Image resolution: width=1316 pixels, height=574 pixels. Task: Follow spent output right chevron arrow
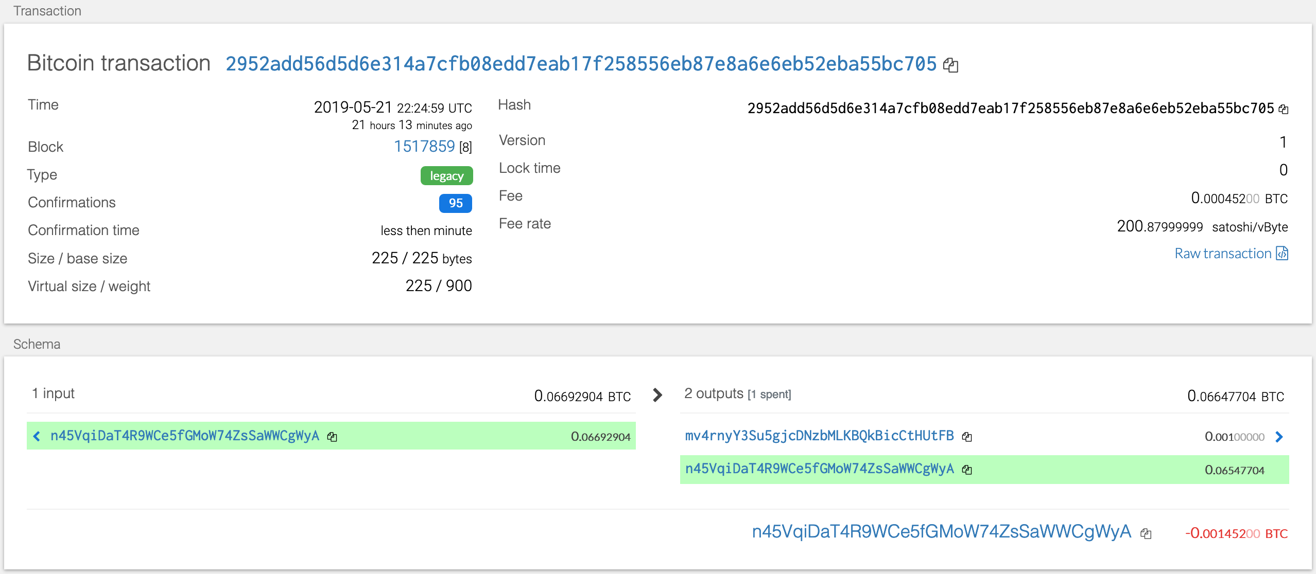click(1279, 437)
